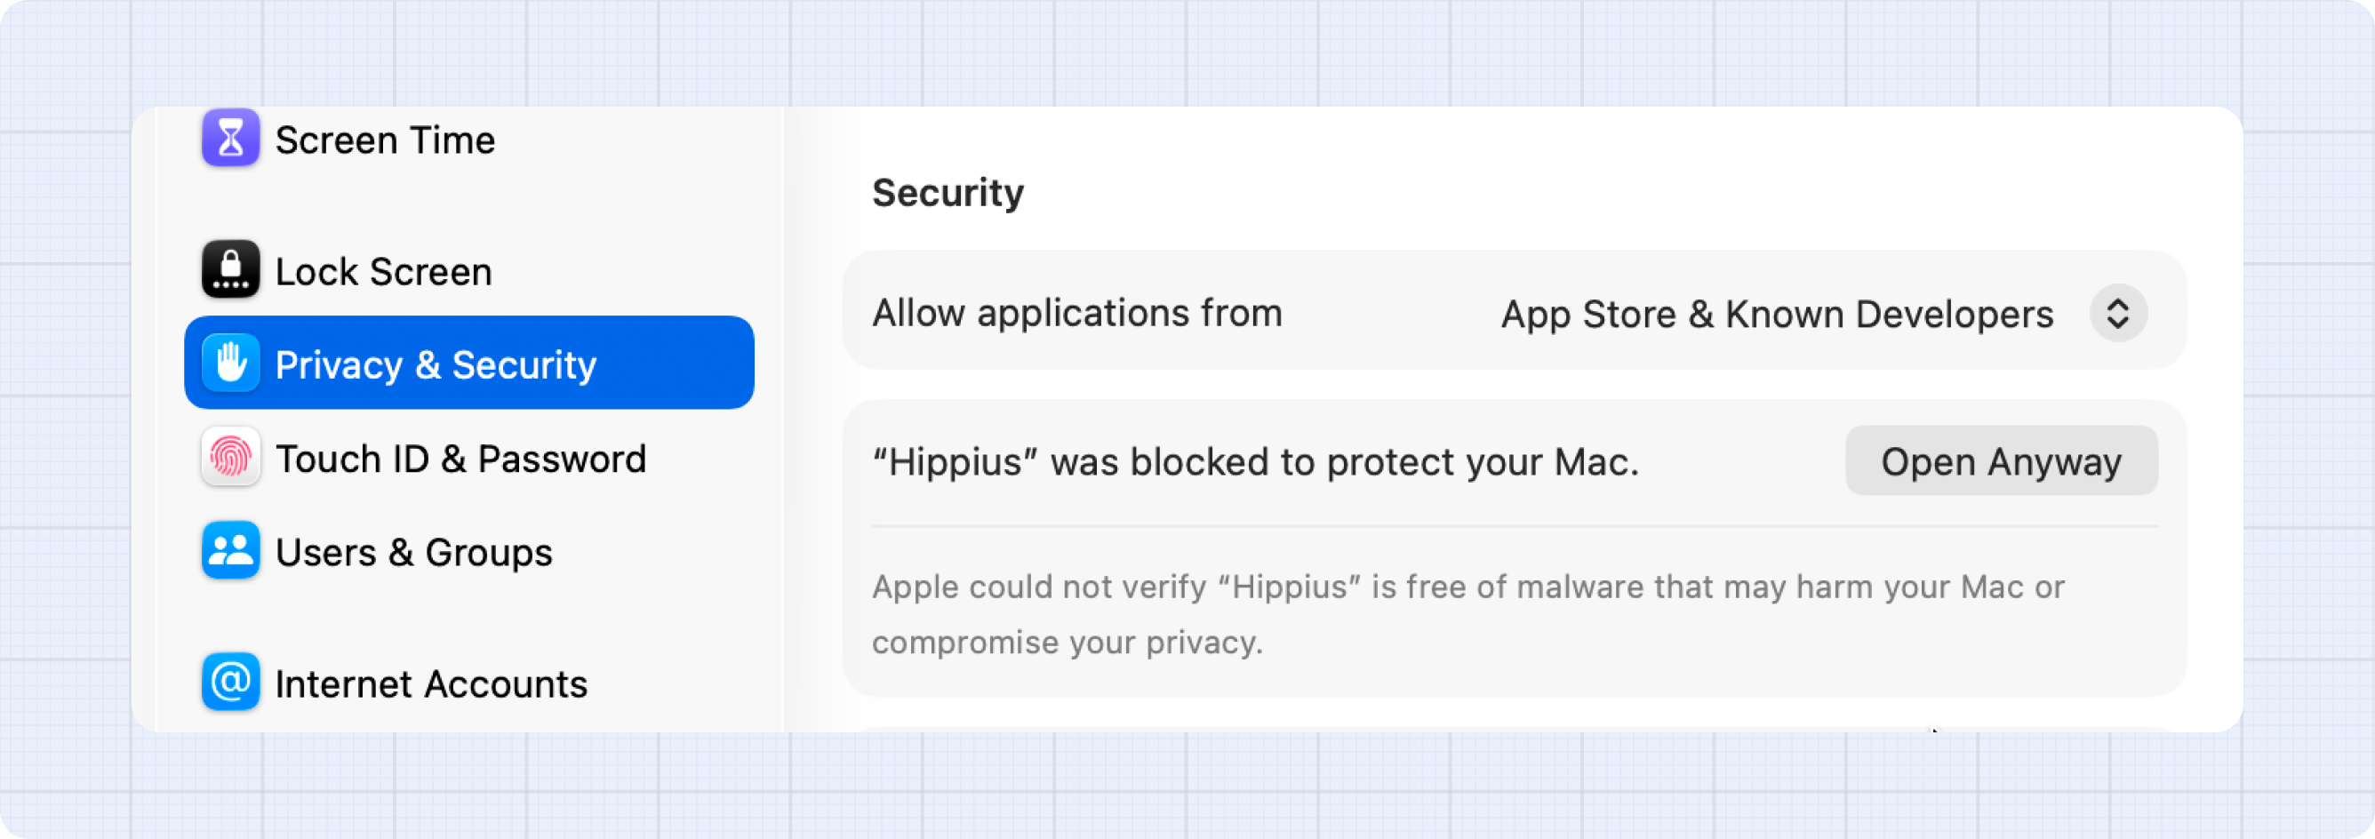This screenshot has height=839, width=2375.
Task: Click the blue highlighted Privacy & Security icon
Action: point(229,364)
